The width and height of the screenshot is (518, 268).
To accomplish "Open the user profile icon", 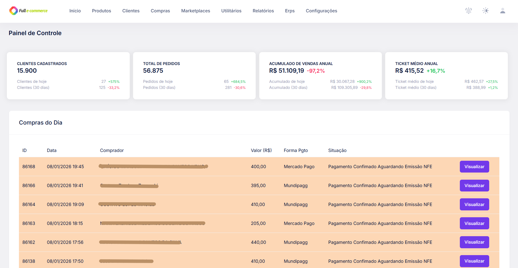I will (x=503, y=11).
